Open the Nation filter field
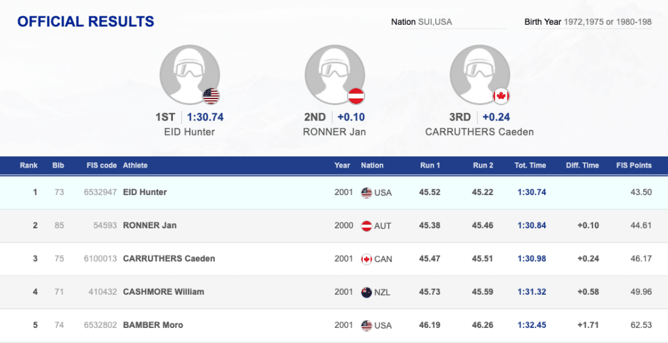 click(x=448, y=22)
